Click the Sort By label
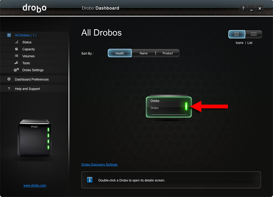The image size is (273, 197). point(88,54)
